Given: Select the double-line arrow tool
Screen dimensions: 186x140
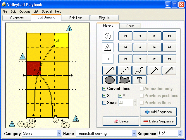Looking at the screenshot, I should 169,71.
